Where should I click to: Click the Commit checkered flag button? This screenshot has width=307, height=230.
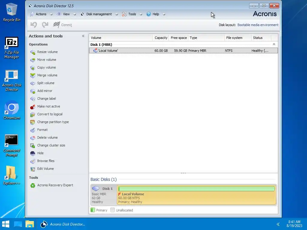point(62,25)
